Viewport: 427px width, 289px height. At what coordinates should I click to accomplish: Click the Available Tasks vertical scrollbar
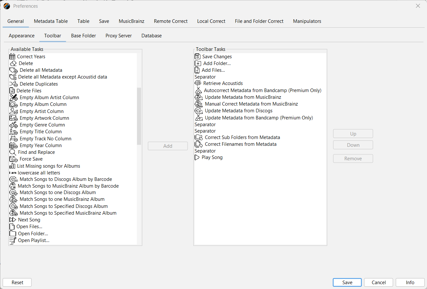[x=139, y=116]
